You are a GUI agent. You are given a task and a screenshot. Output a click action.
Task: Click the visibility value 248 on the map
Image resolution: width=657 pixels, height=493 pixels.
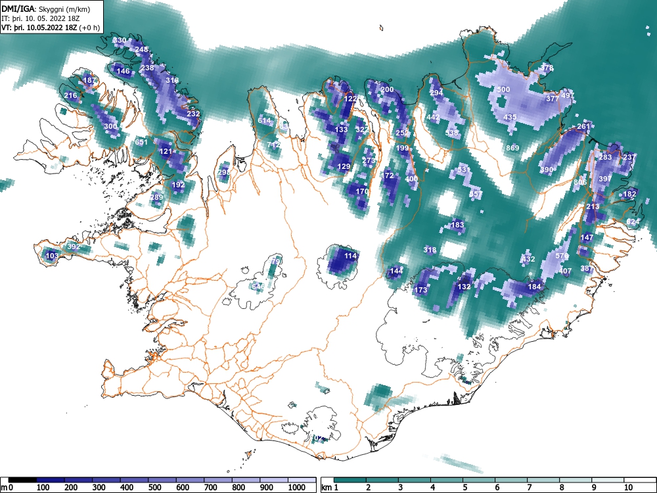point(142,49)
